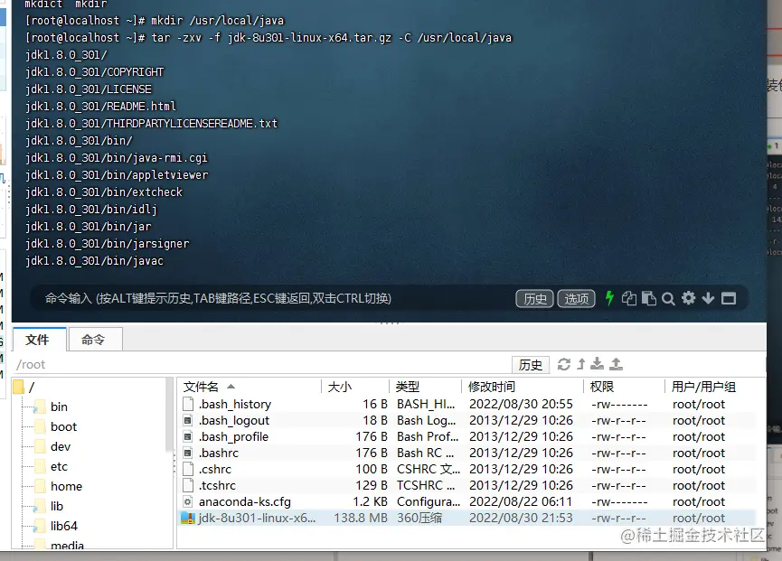Click the jdk1.8.0_301/LICENSE terminal line
This screenshot has width=782, height=561.
pos(89,89)
